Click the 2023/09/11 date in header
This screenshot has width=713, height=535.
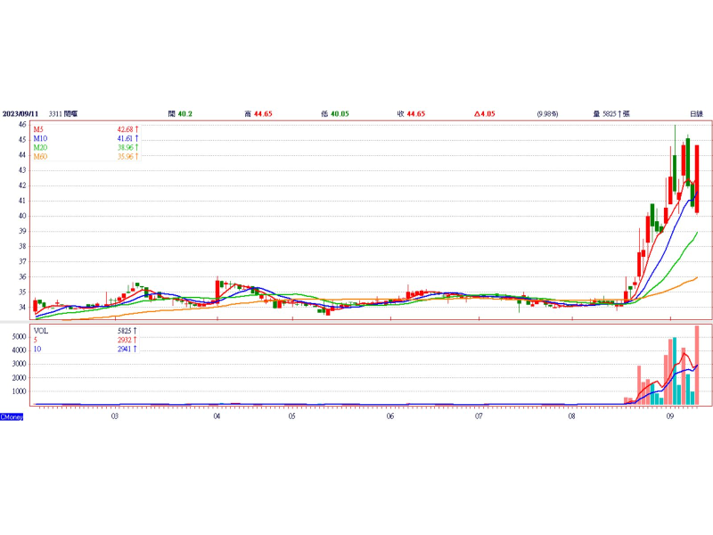[x=21, y=114]
